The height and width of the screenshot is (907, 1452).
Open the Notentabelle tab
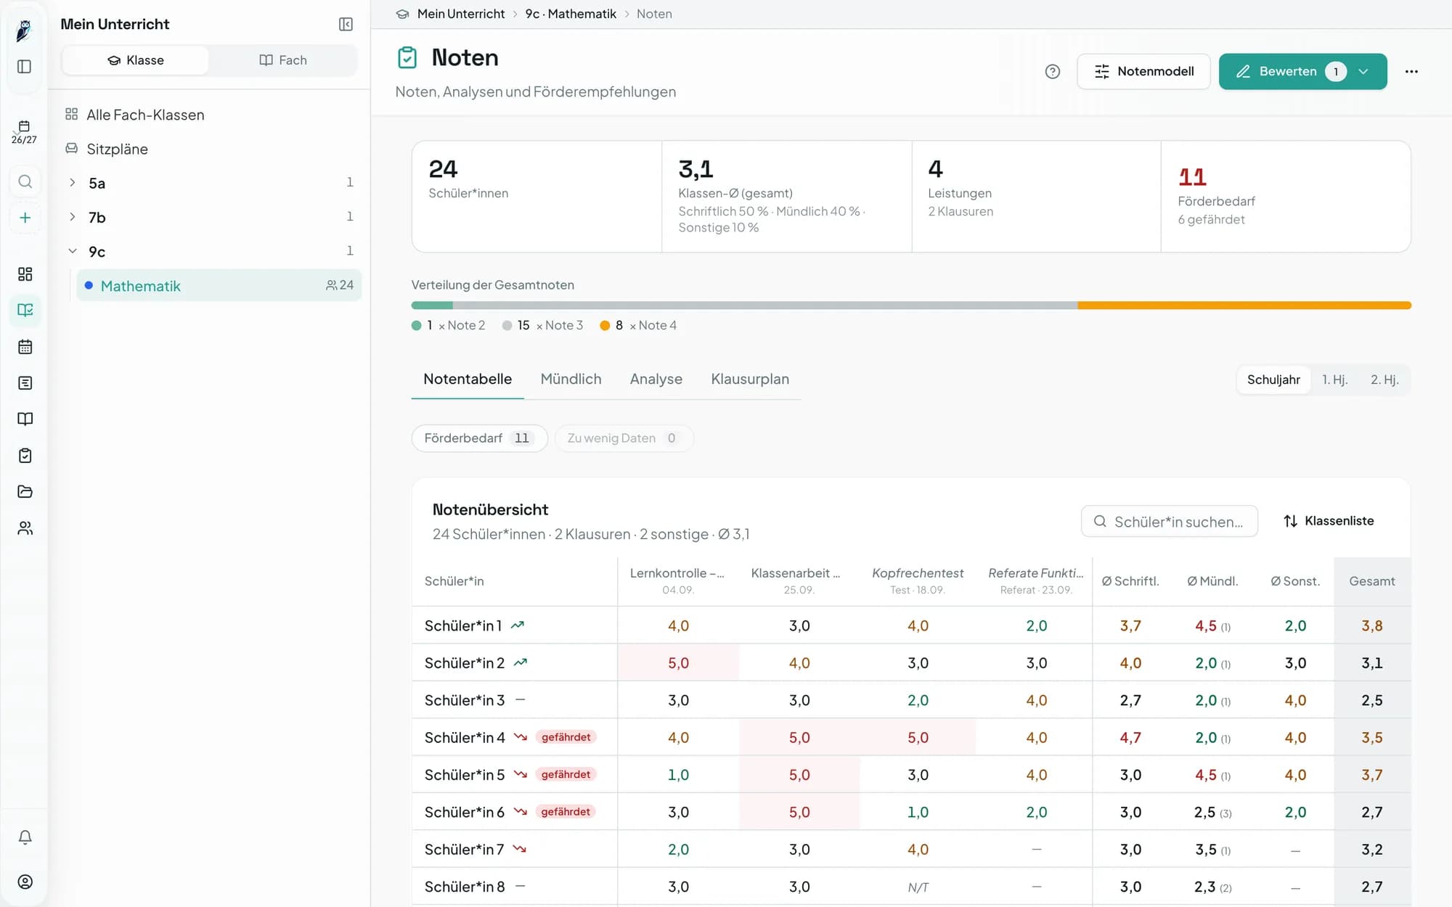(468, 379)
